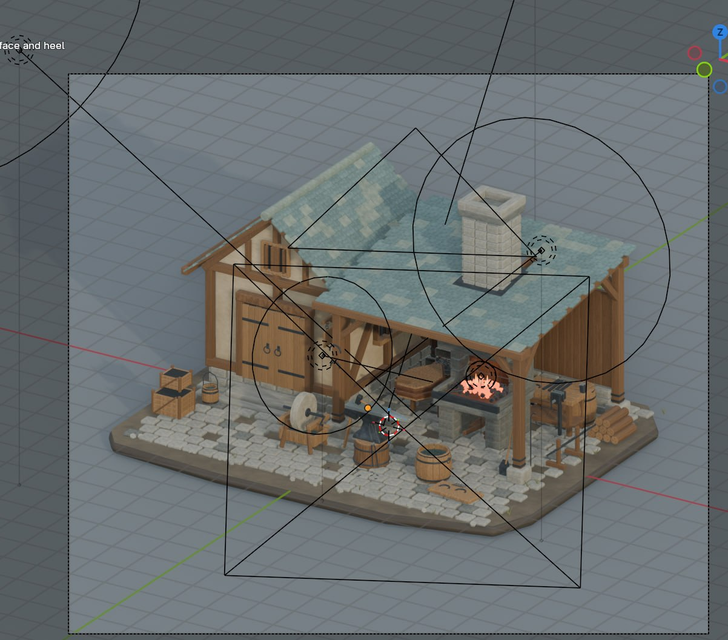Click the red-white striped 3D cursor
The height and width of the screenshot is (640, 728).
pos(389,426)
